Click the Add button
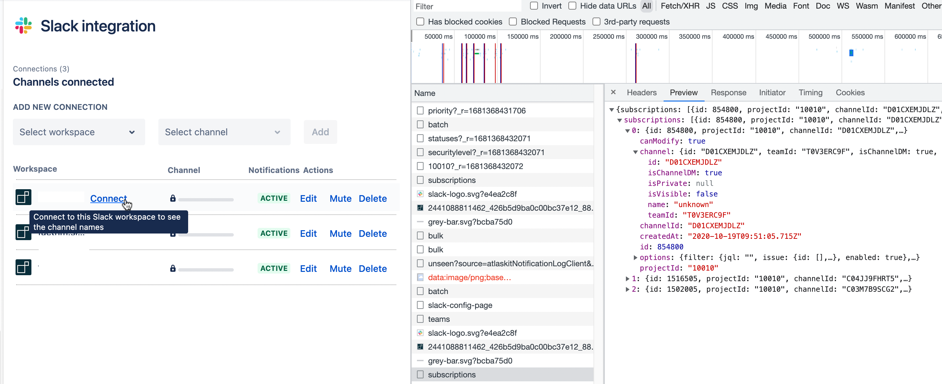Screen dimensions: 942x384 tap(320, 132)
